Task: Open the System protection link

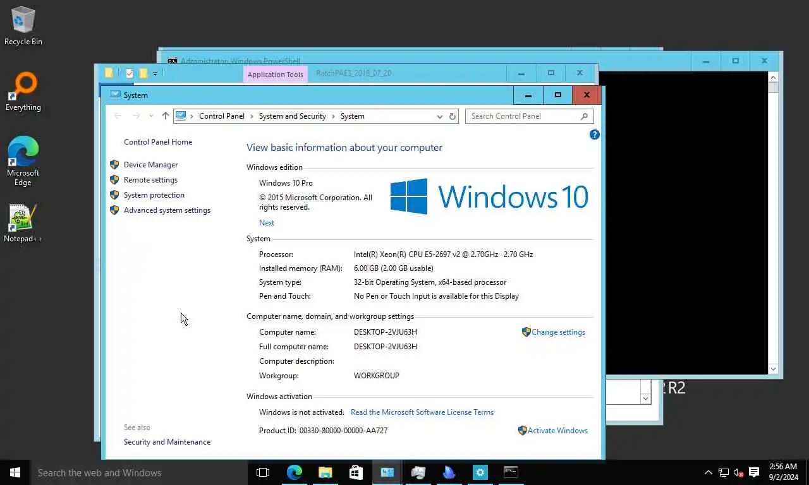Action: [x=154, y=195]
